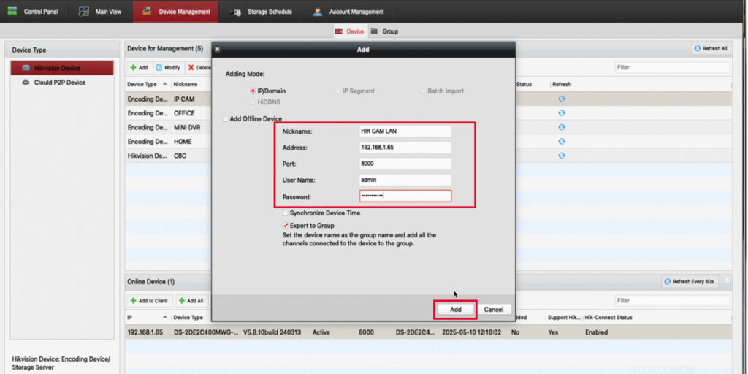Click the refresh icon in HOME row
The image size is (748, 374).
(x=561, y=141)
